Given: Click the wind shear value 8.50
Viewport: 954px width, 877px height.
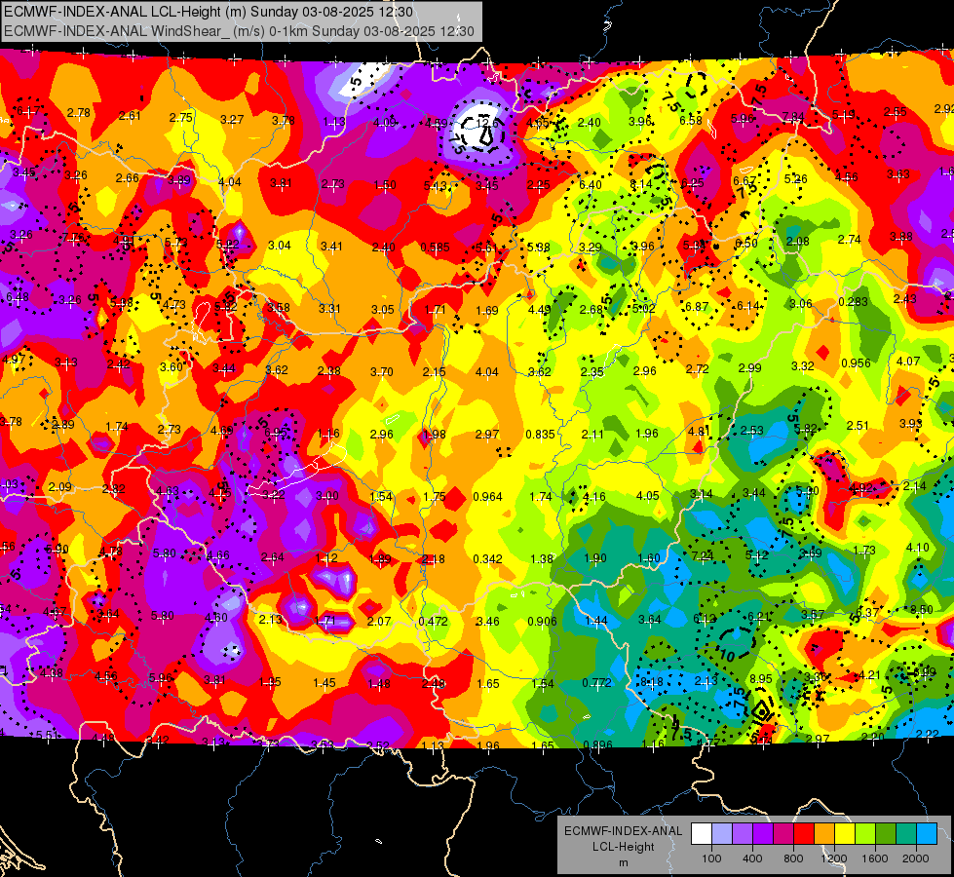Looking at the screenshot, I should click(x=922, y=609).
